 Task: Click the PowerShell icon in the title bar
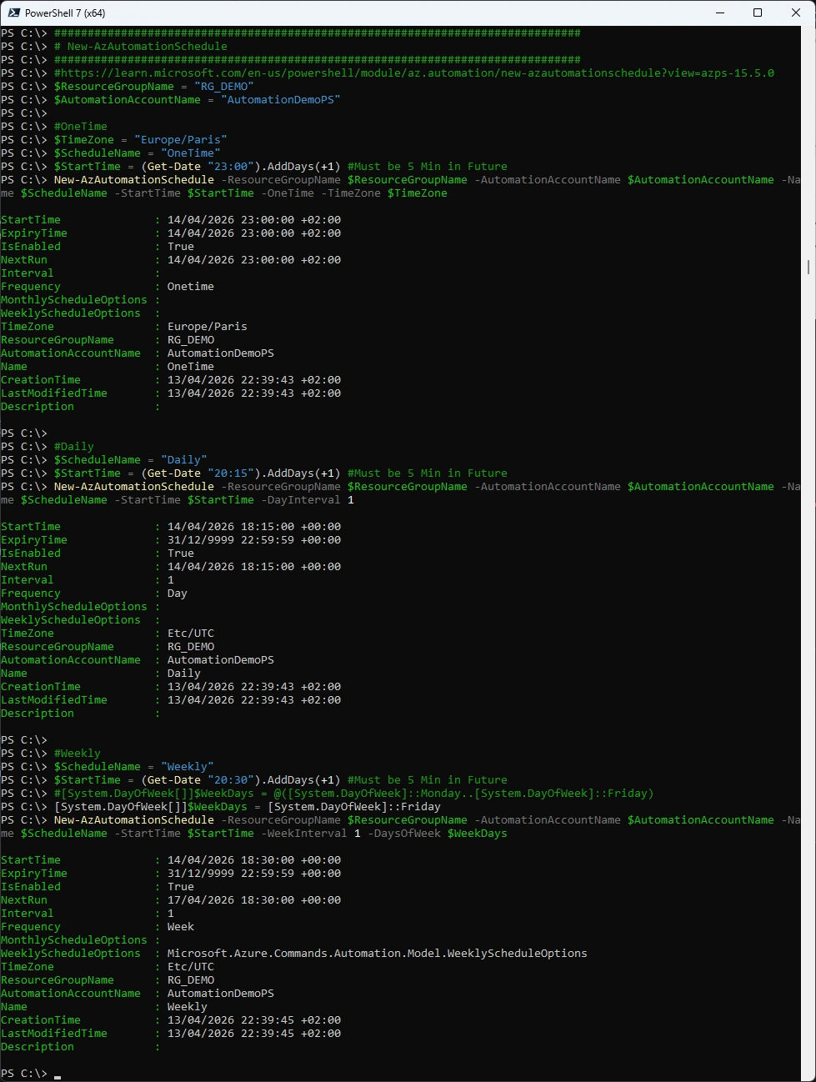click(13, 13)
